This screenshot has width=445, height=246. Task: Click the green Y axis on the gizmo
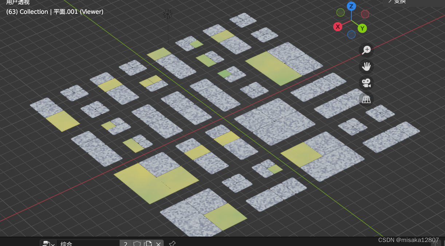362,28
